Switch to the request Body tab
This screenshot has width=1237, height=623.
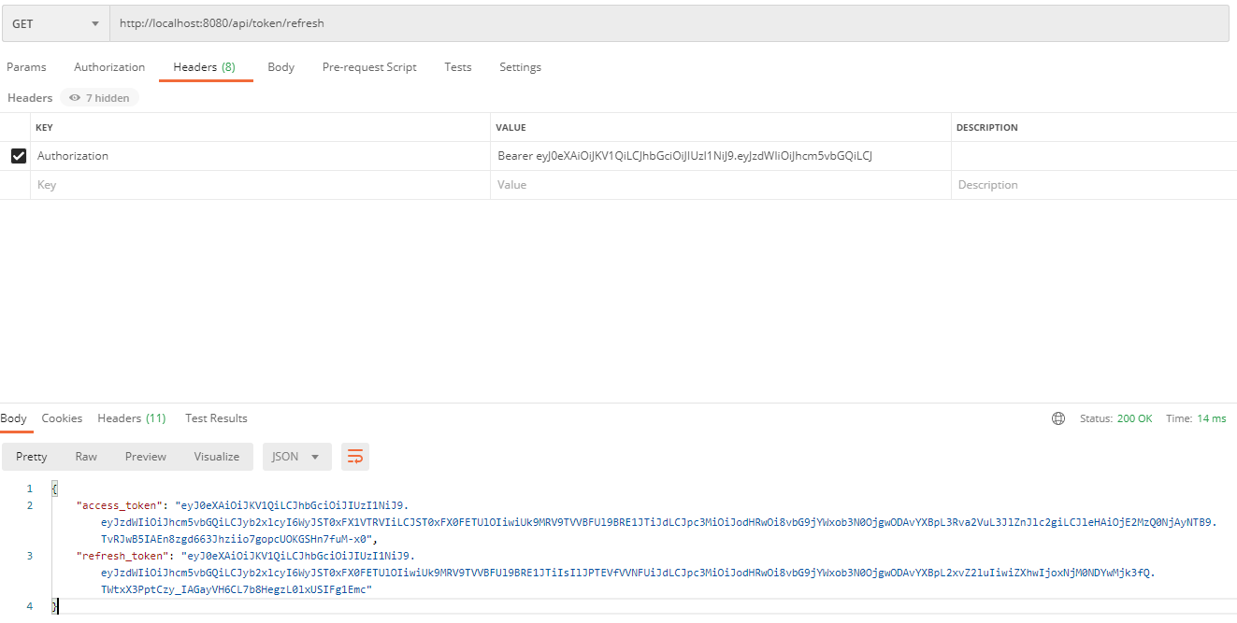coord(280,66)
